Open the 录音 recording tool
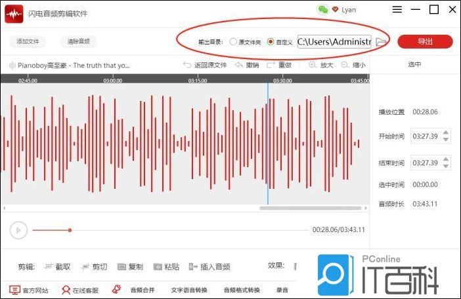This screenshot has width=461, height=299. 282,290
